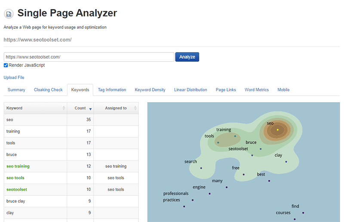344x222 pixels.
Task: Click the 'engine' label on the map
Action: tap(199, 187)
